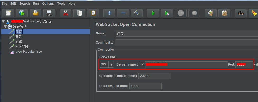Click the Open file folder icon
This screenshot has width=258, height=102.
[x=35, y=13]
